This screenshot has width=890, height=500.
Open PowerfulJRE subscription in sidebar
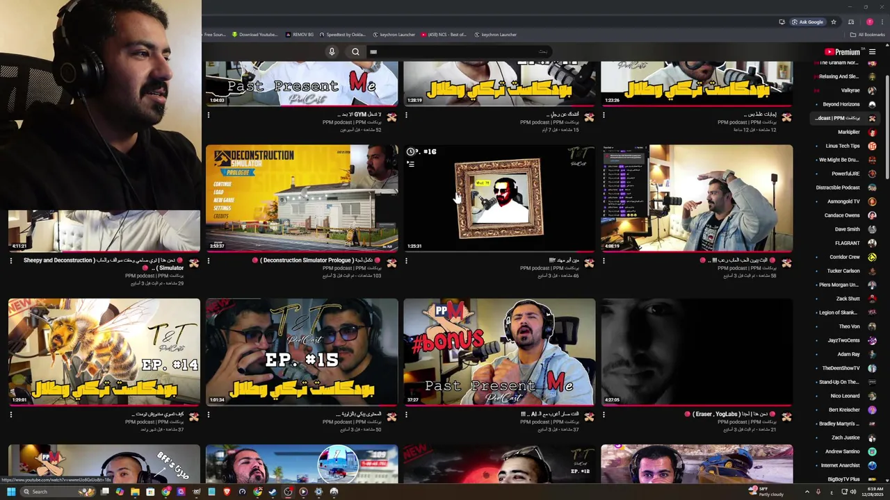[x=844, y=174]
